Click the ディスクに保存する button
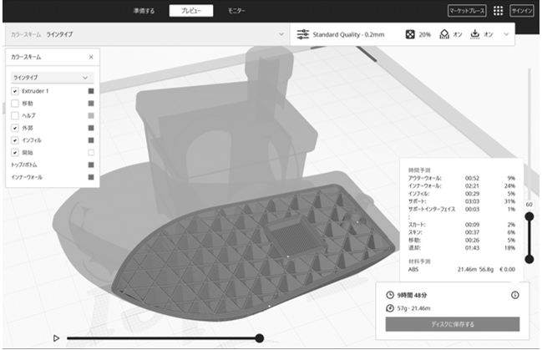Viewport: 542px width, 350px height. click(453, 324)
